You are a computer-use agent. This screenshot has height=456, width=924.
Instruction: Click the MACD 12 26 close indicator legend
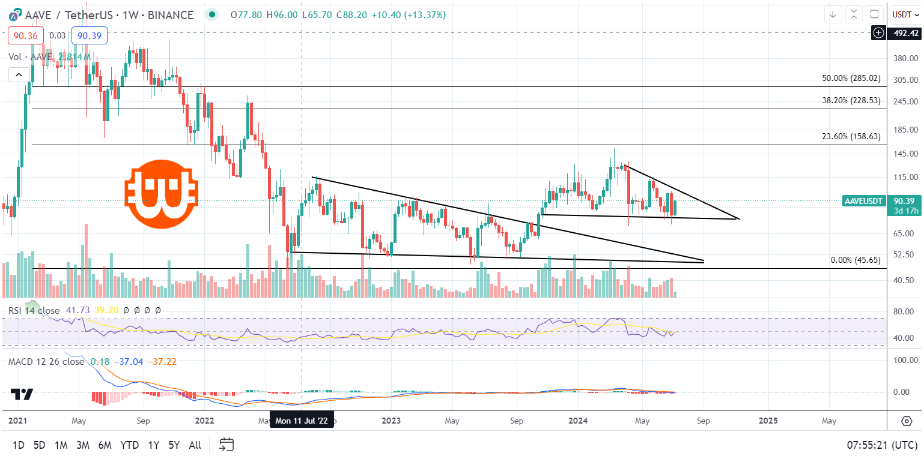[46, 361]
